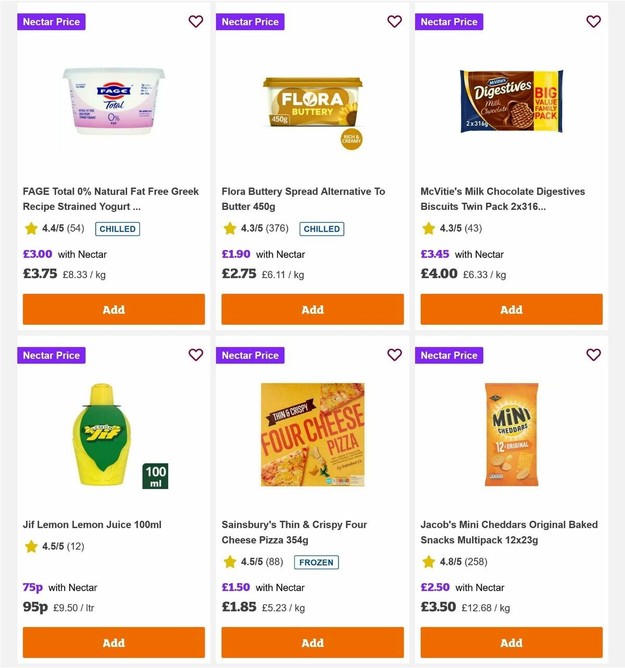
Task: Open FAGE Total yogurt product page
Action: (110, 199)
